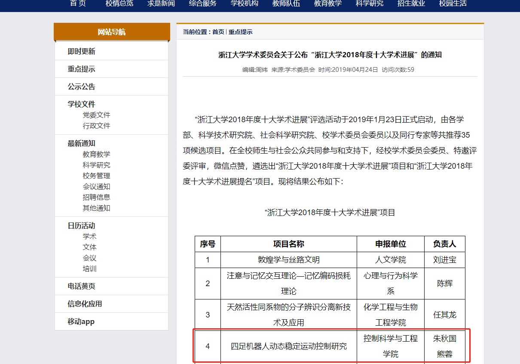The image size is (520, 364).
Task: Click the 心理与行为科学系 table cell
Action: [x=391, y=284]
